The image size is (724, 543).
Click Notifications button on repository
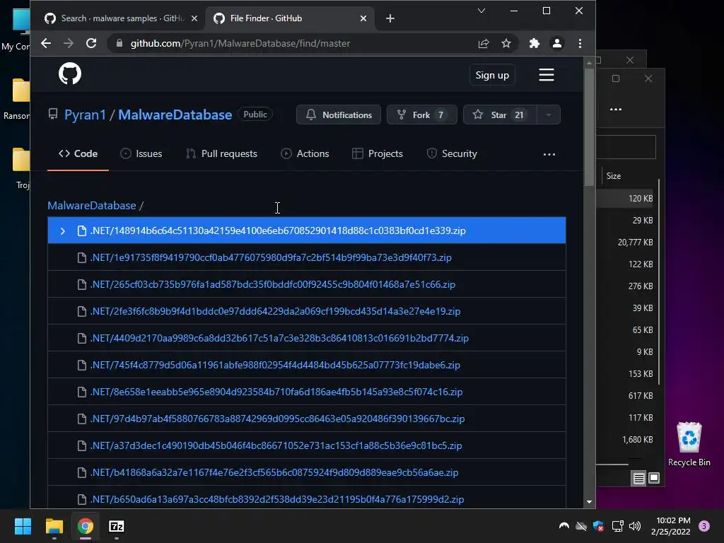[339, 115]
